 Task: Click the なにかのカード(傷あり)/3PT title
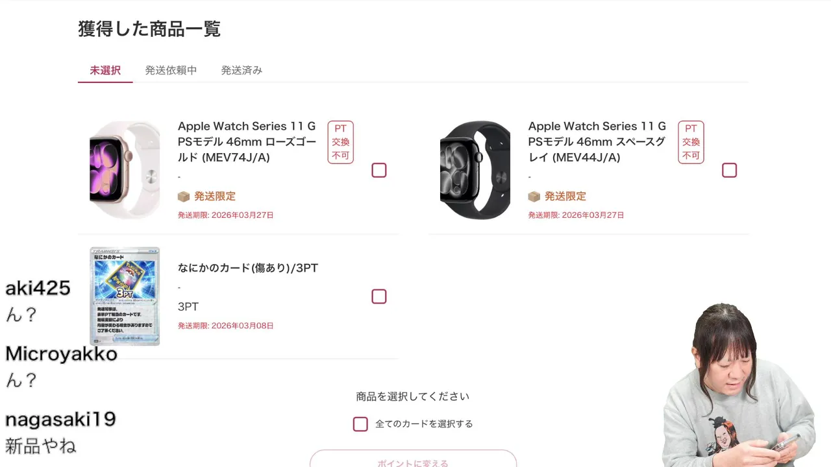click(x=248, y=268)
